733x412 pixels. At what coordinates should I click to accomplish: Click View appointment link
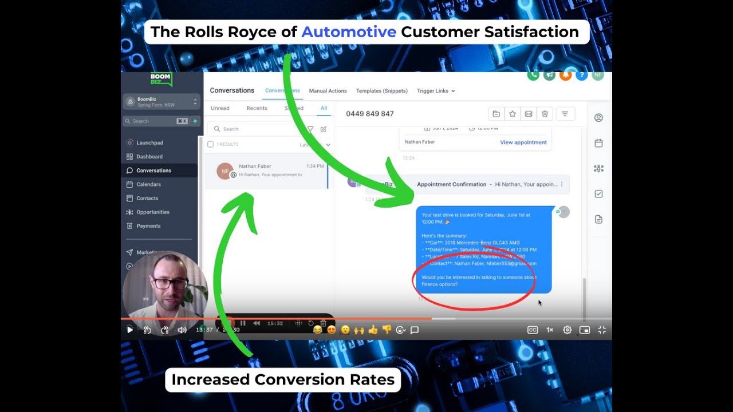click(523, 142)
